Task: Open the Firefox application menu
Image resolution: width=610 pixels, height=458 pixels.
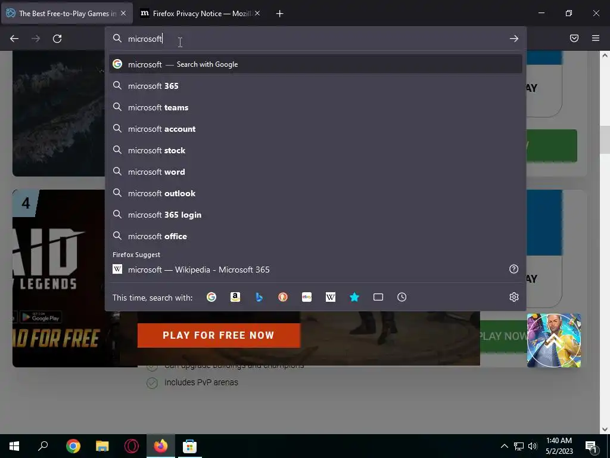Action: [x=596, y=38]
